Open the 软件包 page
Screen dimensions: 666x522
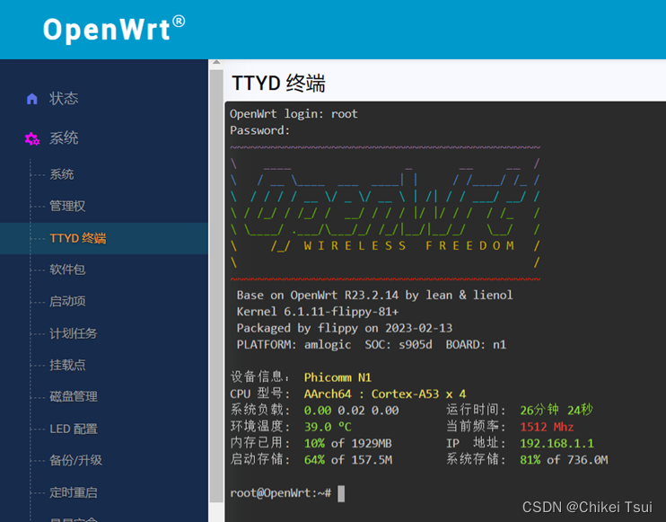pyautogui.click(x=67, y=270)
